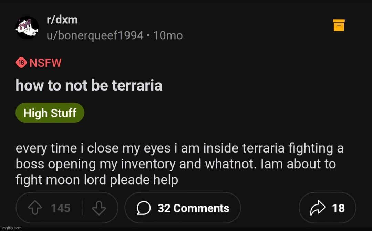The height and width of the screenshot is (231, 372).
Task: Click the comment bubble icon
Action: point(143,208)
